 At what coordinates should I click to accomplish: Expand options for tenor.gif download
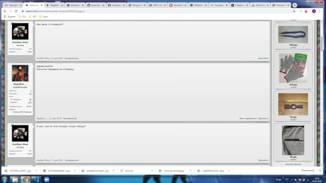[x=152, y=171]
